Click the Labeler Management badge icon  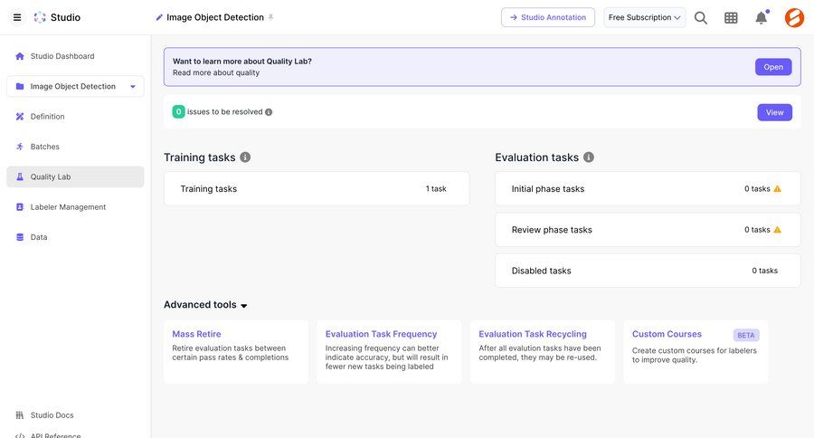point(20,207)
